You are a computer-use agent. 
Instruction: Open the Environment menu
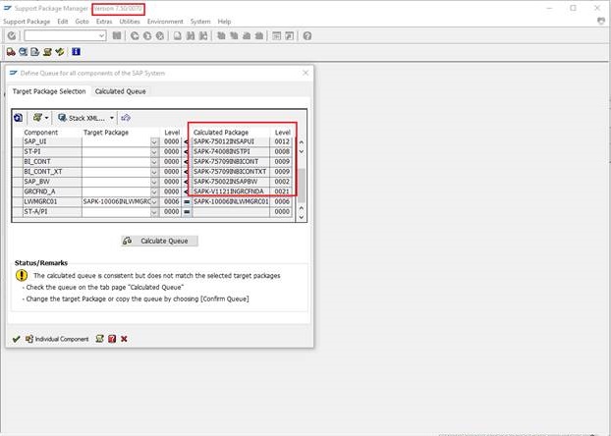coord(165,22)
